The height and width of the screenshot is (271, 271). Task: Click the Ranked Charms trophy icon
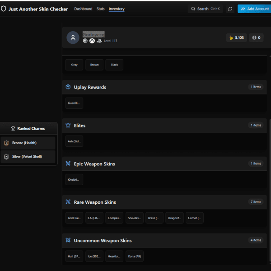click(13, 129)
